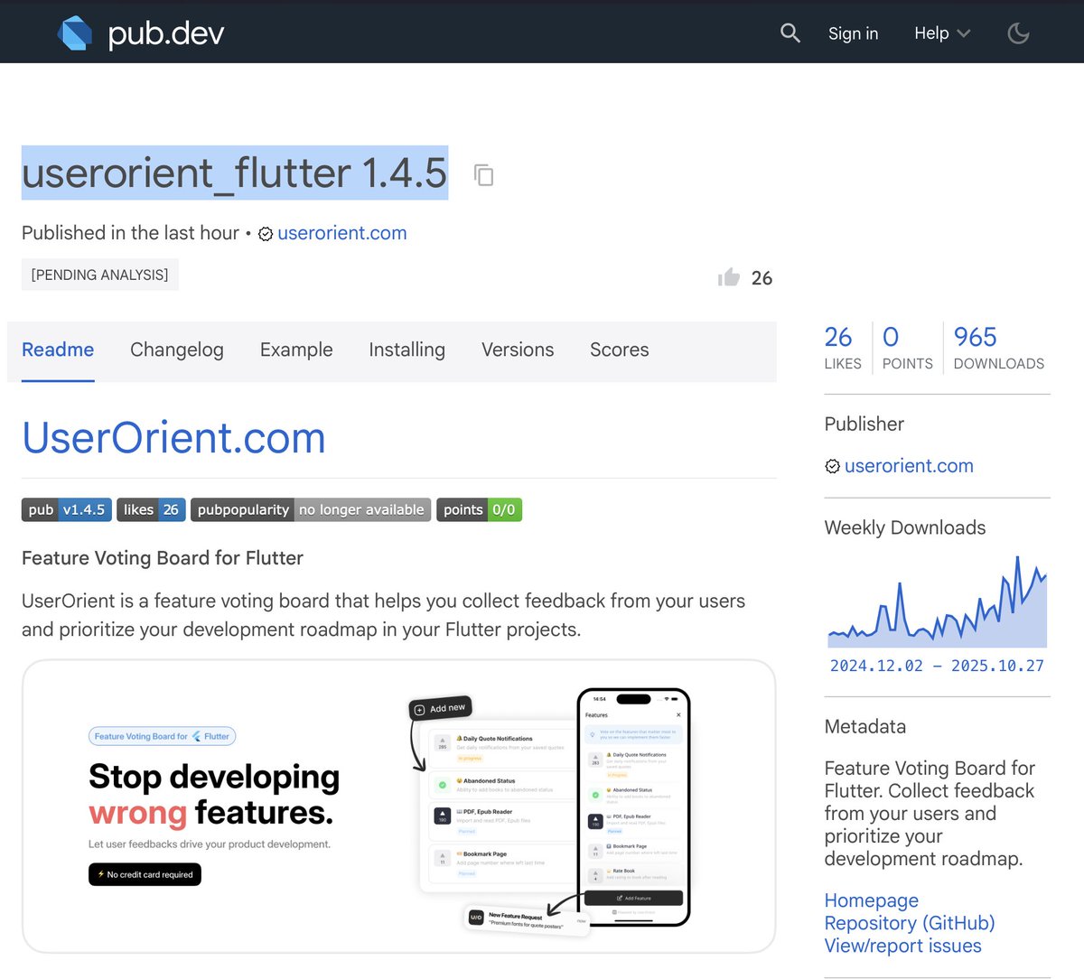The image size is (1084, 979).
Task: Open the Homepage link under Metadata
Action: click(870, 900)
